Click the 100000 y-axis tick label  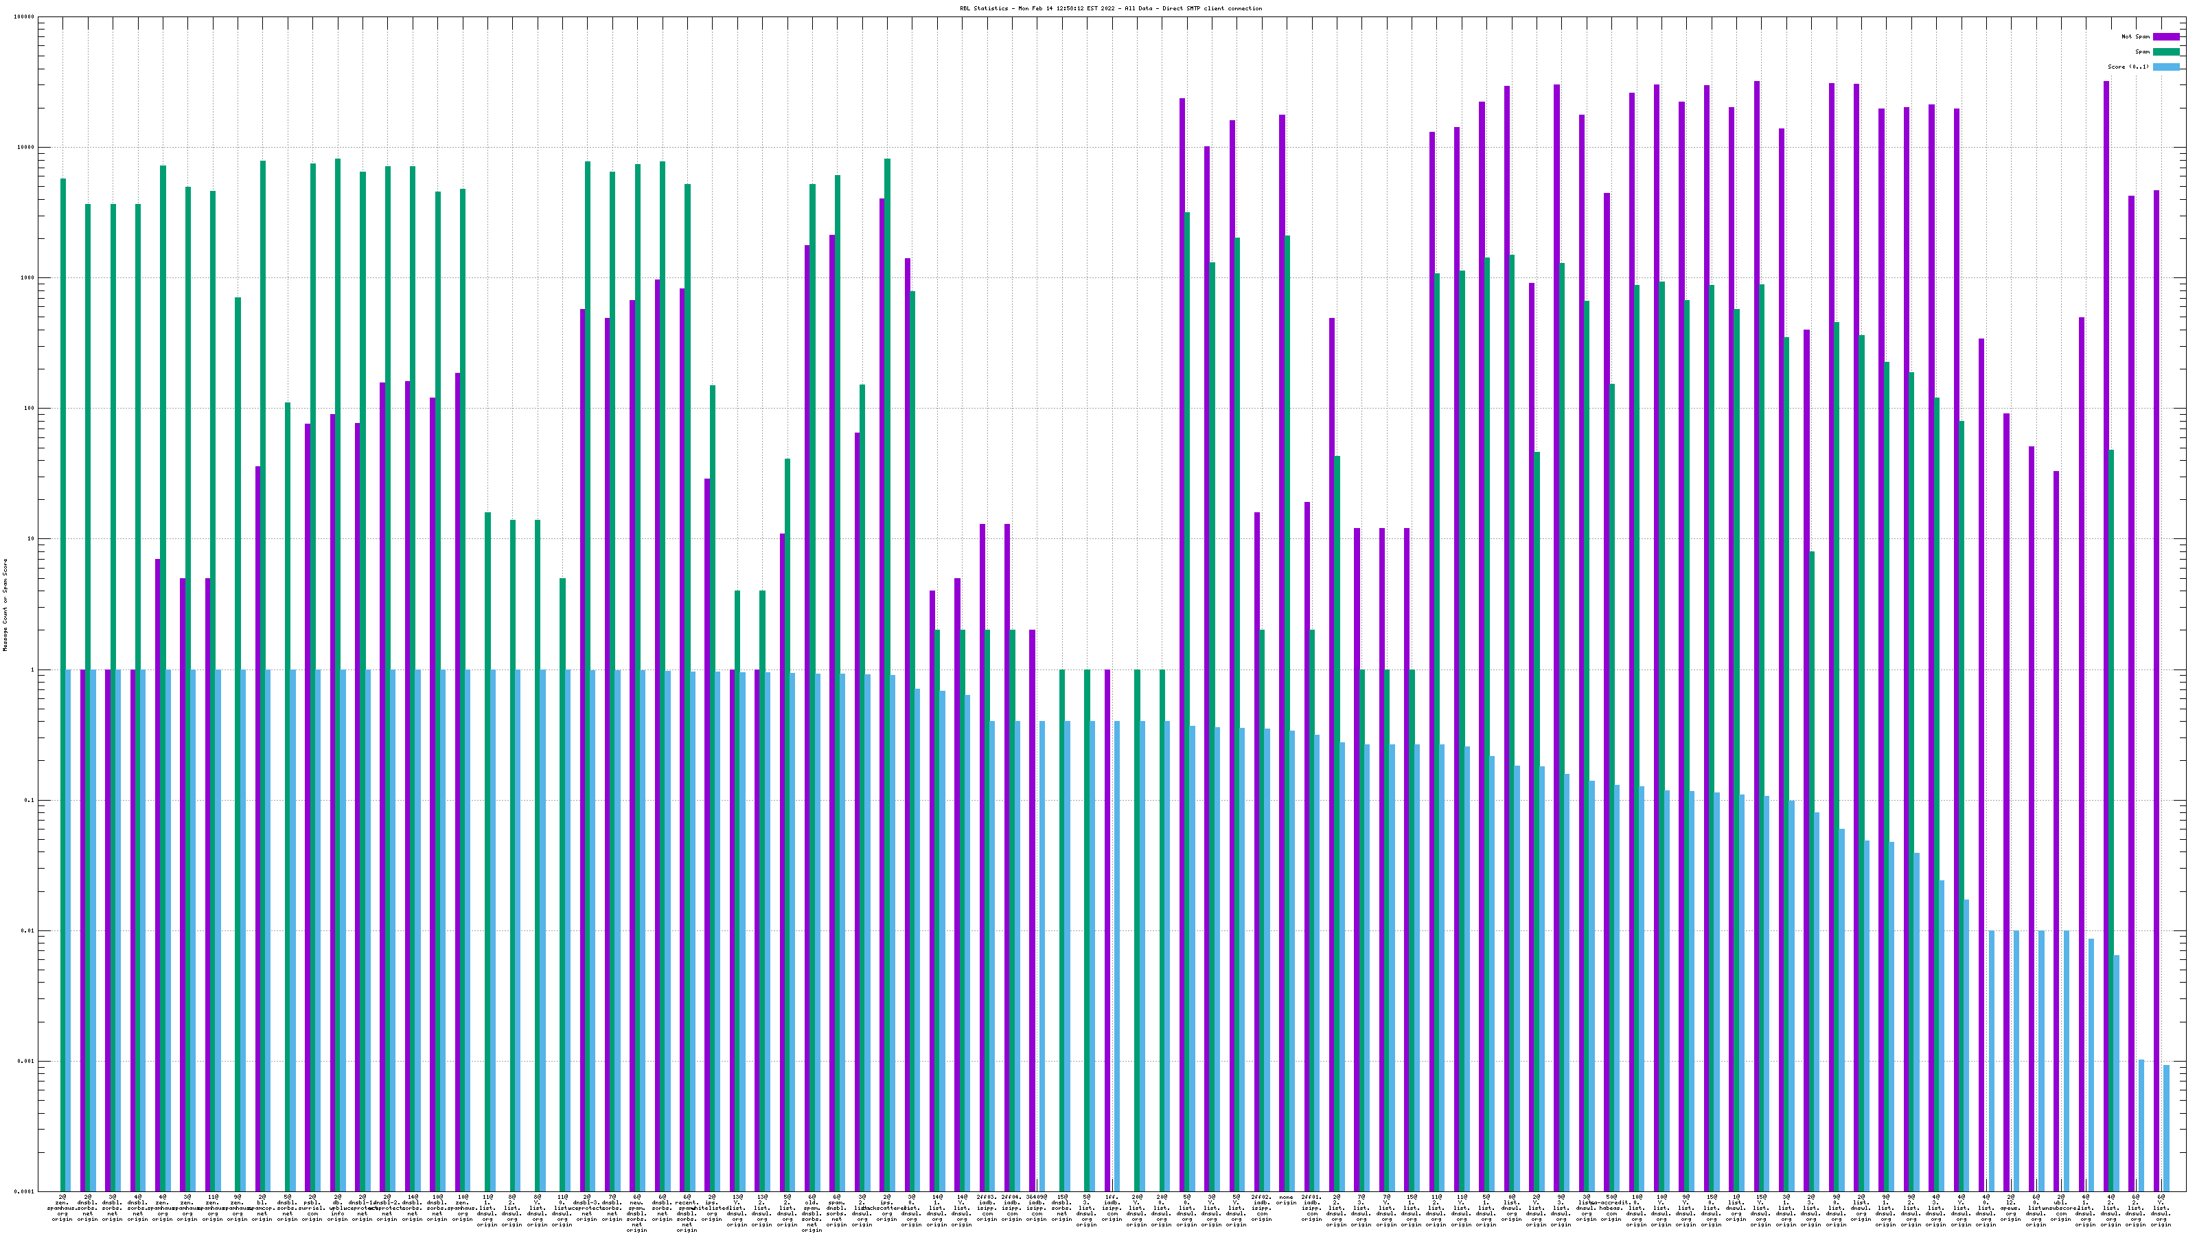24,17
